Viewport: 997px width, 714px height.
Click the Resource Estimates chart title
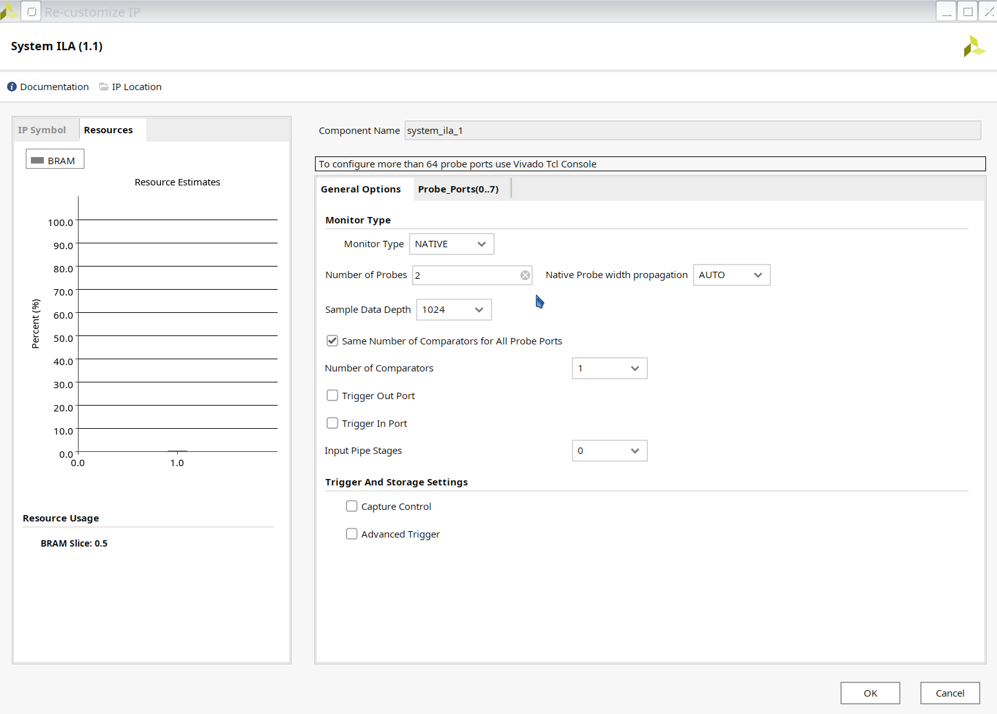coord(177,182)
